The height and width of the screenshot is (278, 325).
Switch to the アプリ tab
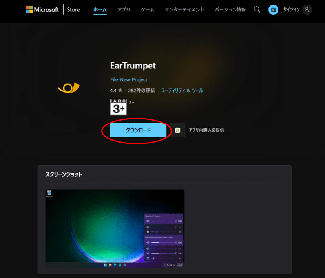[x=124, y=10]
